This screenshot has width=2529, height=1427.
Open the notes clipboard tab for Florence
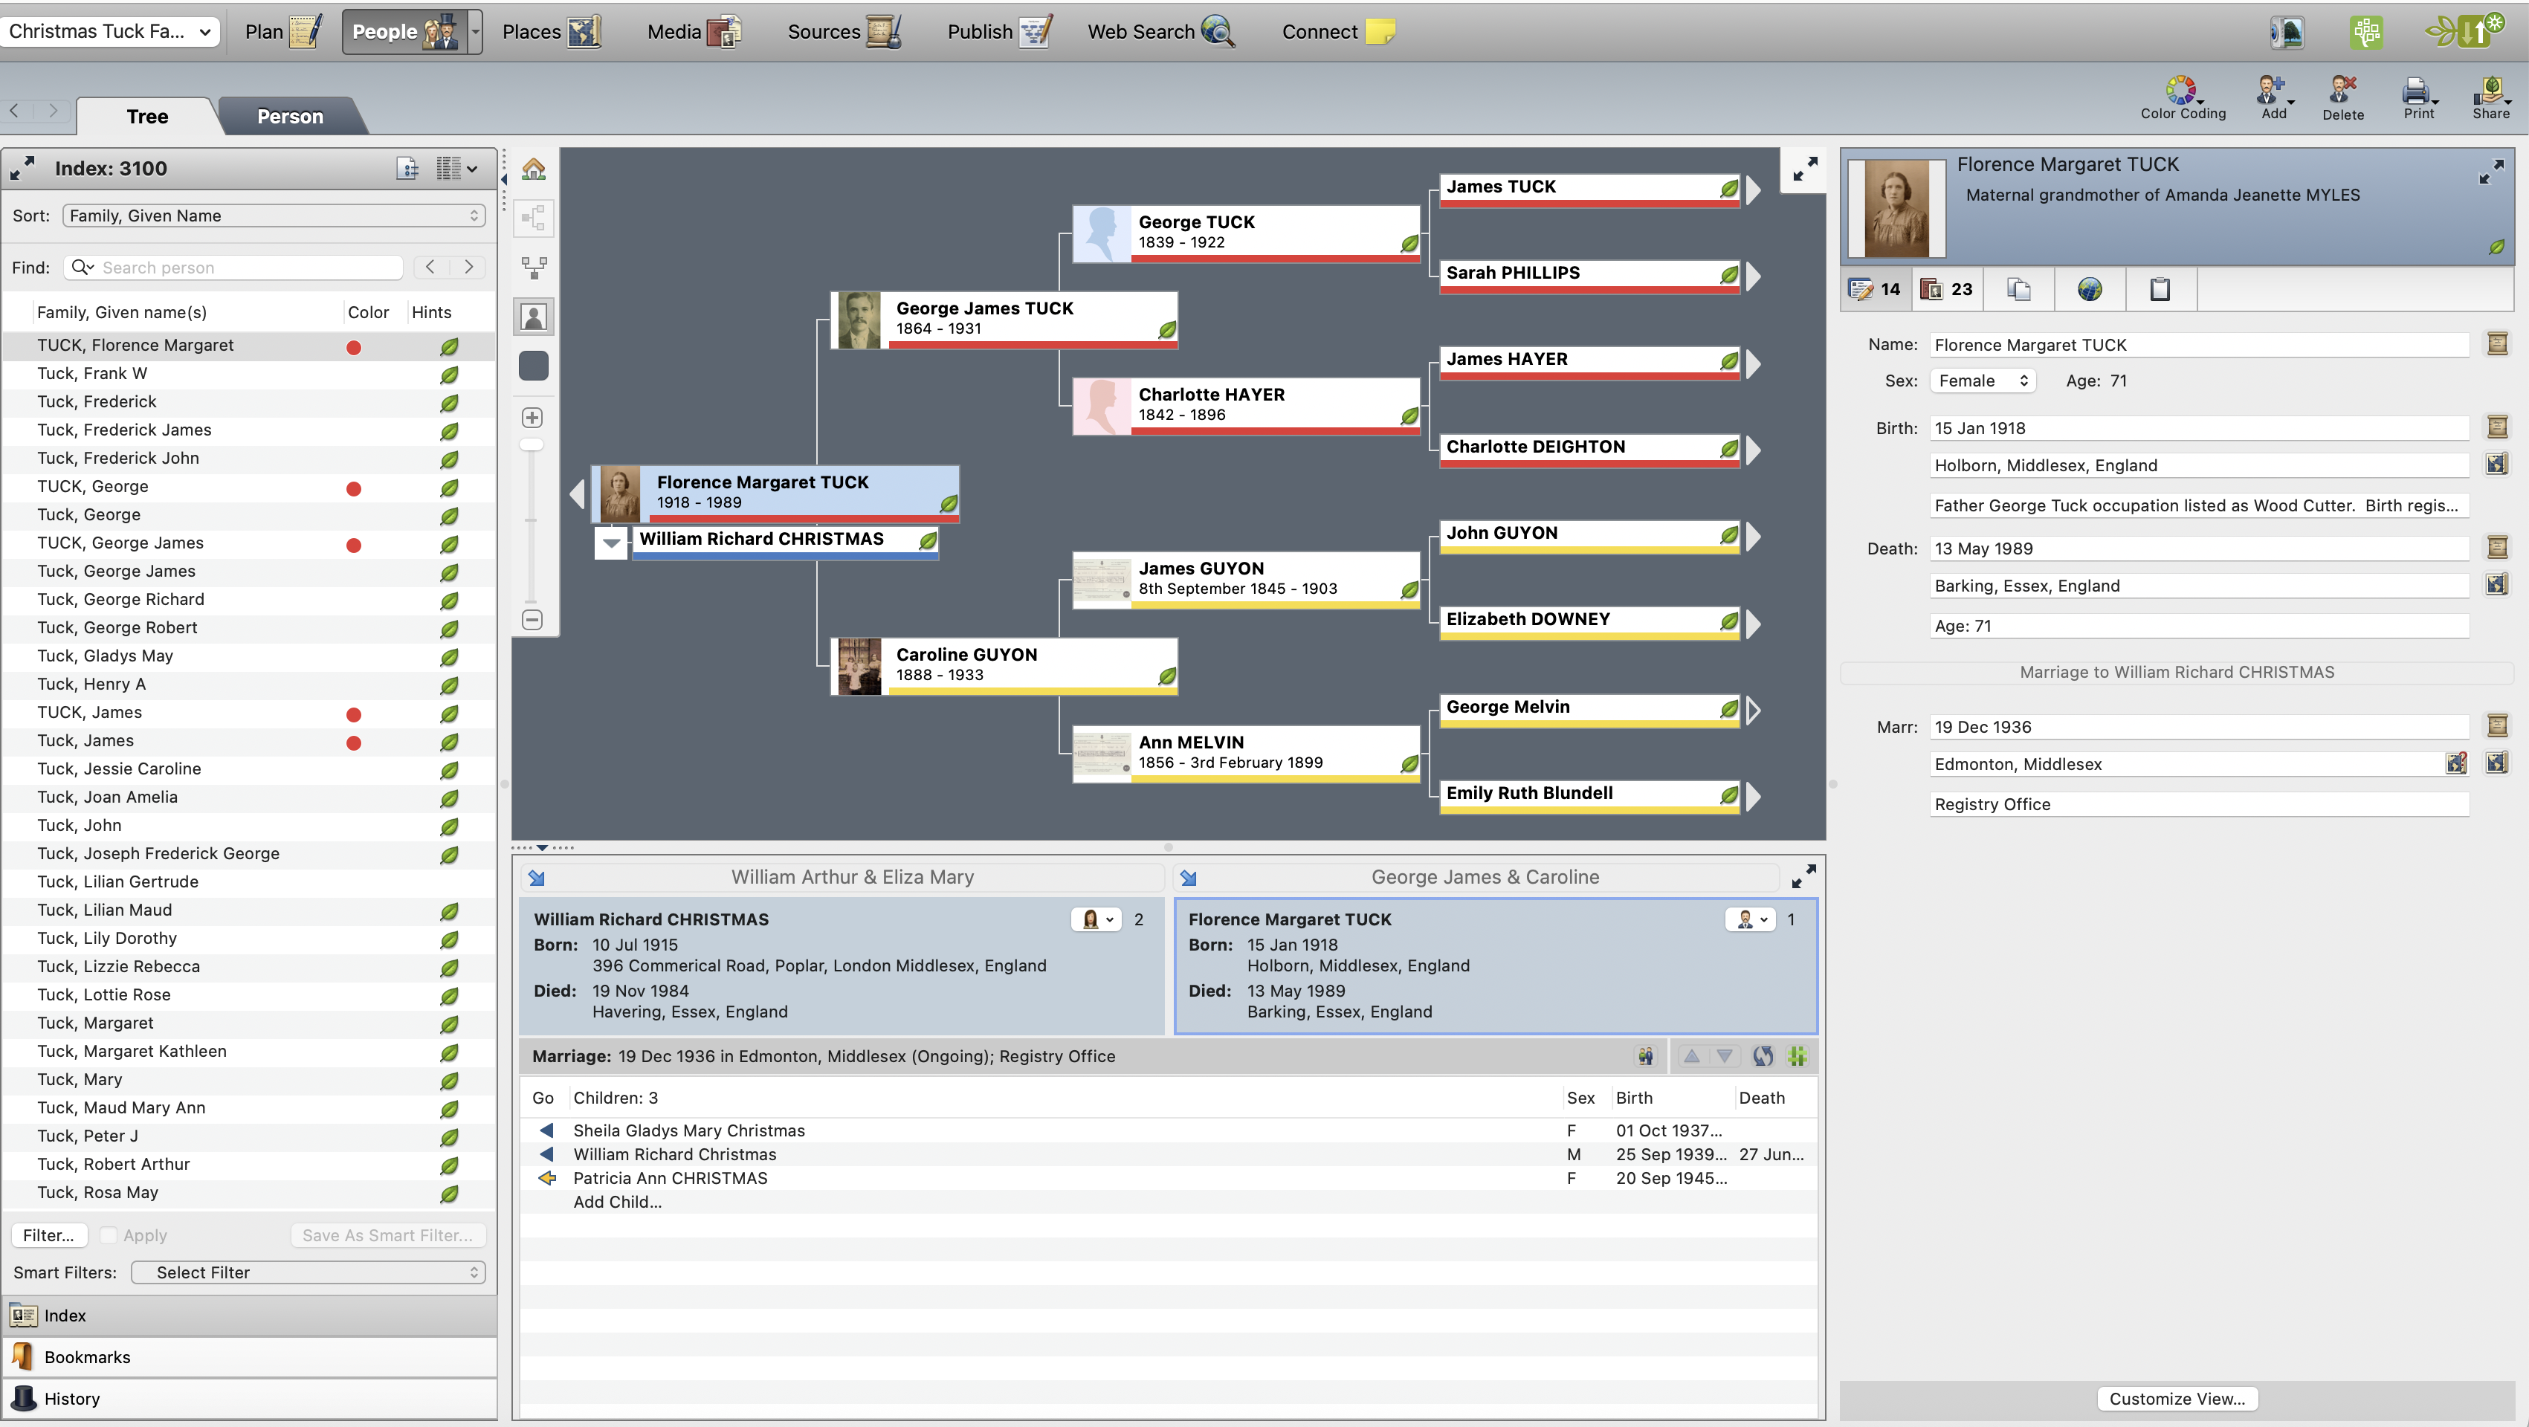coord(2159,288)
